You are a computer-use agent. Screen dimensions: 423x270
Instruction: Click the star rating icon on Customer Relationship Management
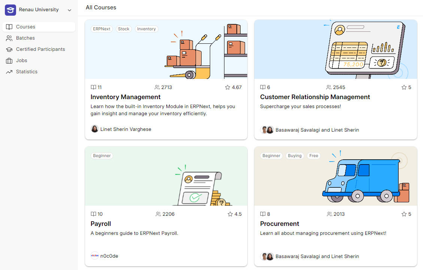404,88
